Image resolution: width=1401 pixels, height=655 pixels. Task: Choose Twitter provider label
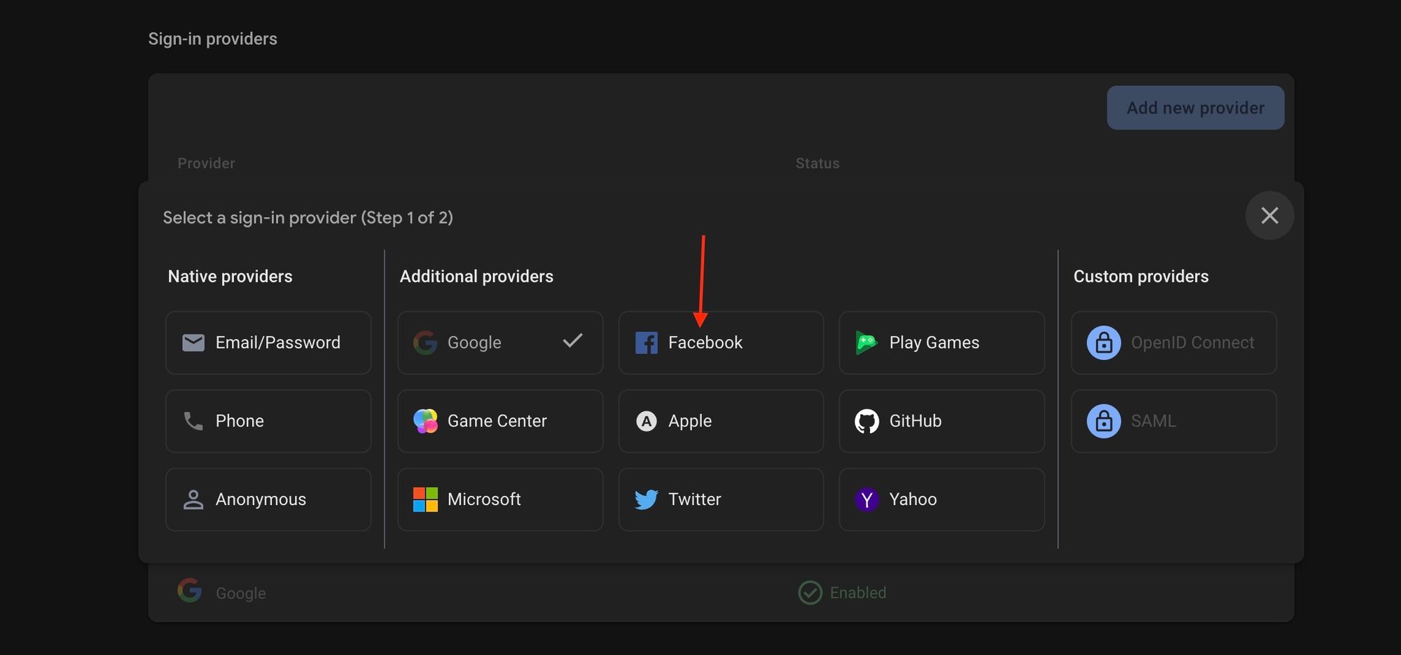[694, 499]
